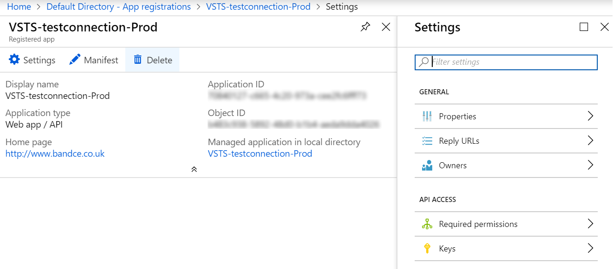Click the 'Object ID' label
613x269 pixels.
pyautogui.click(x=227, y=113)
